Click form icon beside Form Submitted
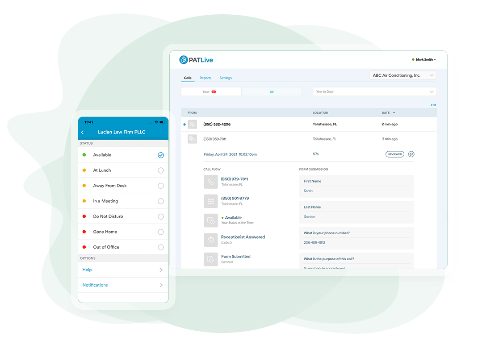The height and width of the screenshot is (341, 486). (x=211, y=259)
